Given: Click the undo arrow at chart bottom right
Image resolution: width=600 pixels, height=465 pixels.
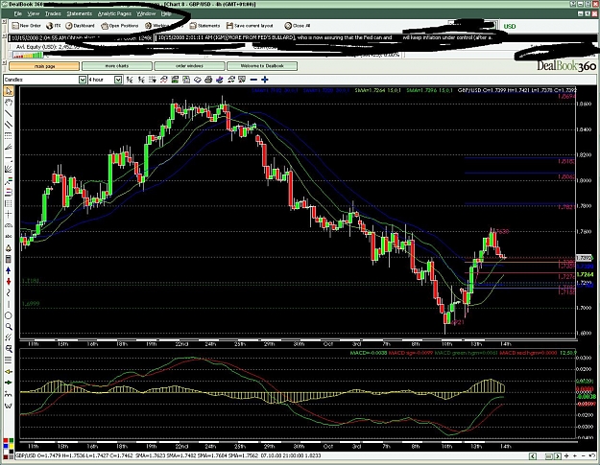Looking at the screenshot, I should [591, 455].
